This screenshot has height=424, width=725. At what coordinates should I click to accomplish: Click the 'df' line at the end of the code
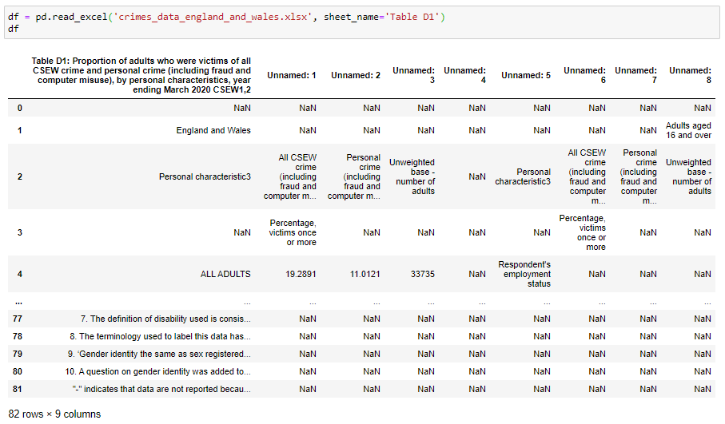click(14, 29)
